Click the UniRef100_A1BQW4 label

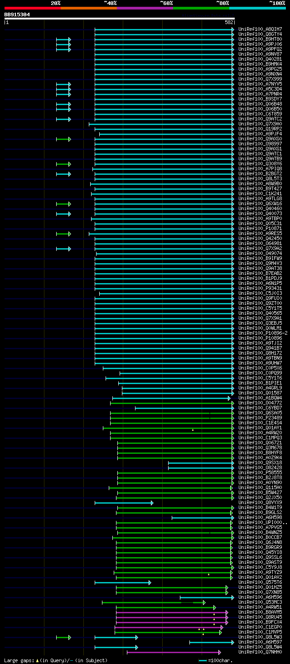click(x=260, y=398)
